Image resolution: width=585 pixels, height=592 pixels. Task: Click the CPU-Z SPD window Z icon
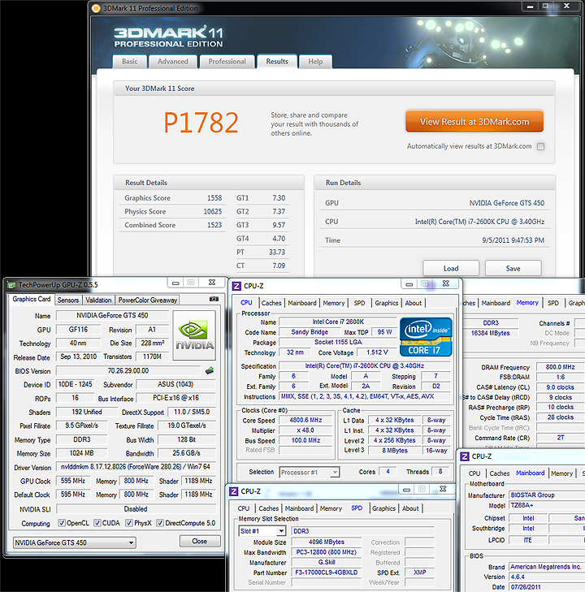(x=234, y=491)
